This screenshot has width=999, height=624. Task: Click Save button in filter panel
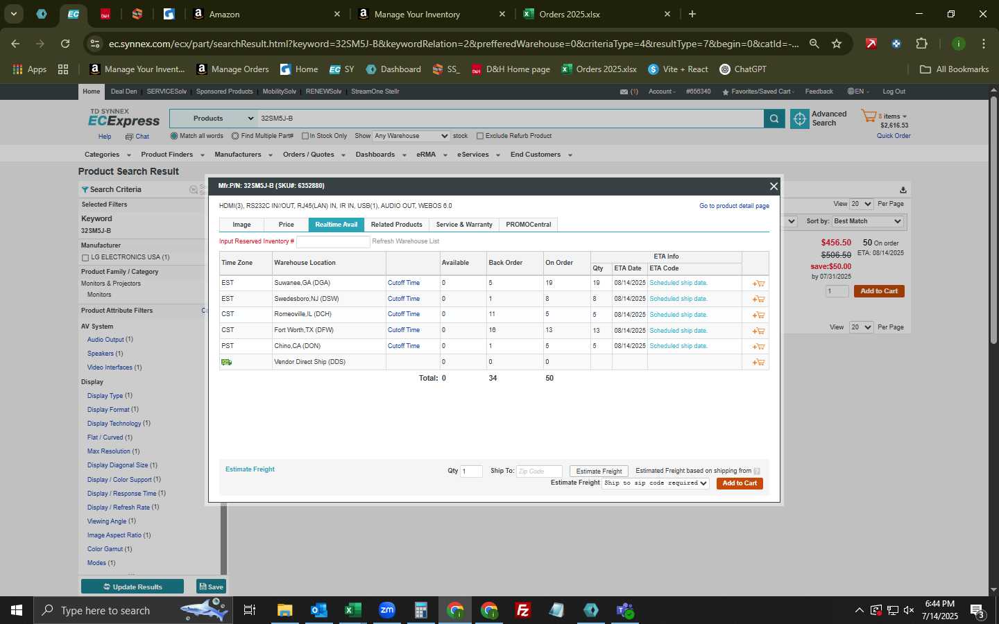pos(212,587)
